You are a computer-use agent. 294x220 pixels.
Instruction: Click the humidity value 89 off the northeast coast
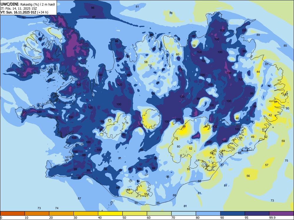click(258, 35)
